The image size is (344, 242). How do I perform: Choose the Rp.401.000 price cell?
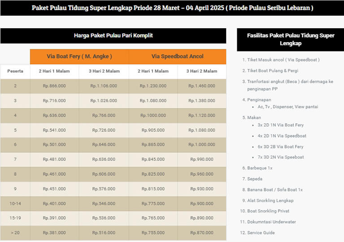click(54, 204)
